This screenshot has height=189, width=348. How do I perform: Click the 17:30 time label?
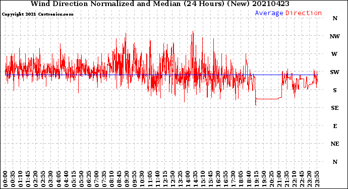click(233, 179)
